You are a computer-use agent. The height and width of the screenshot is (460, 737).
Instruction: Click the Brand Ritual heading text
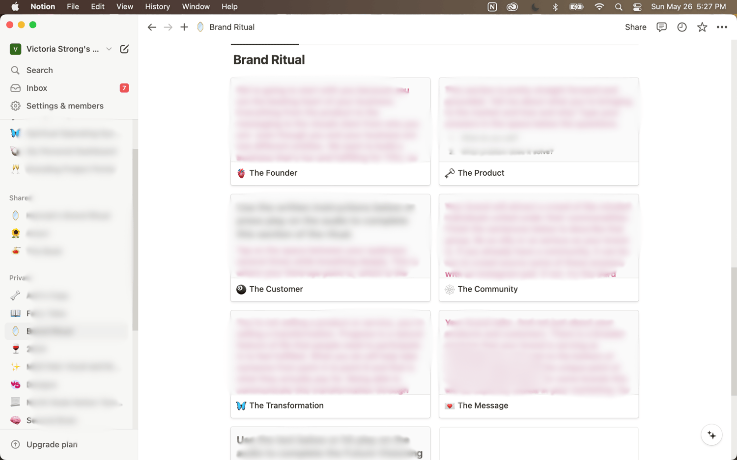pyautogui.click(x=269, y=60)
